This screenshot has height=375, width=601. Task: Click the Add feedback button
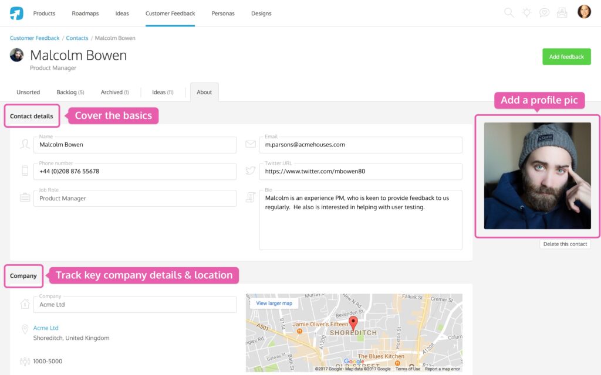point(566,56)
